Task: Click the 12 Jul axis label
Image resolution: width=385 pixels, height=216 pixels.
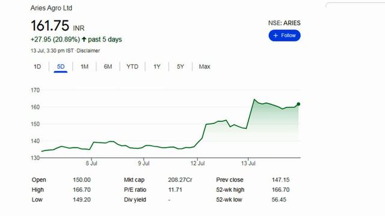Action: [198, 163]
